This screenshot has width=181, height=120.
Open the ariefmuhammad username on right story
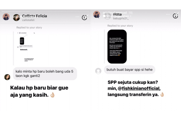pos(115,12)
